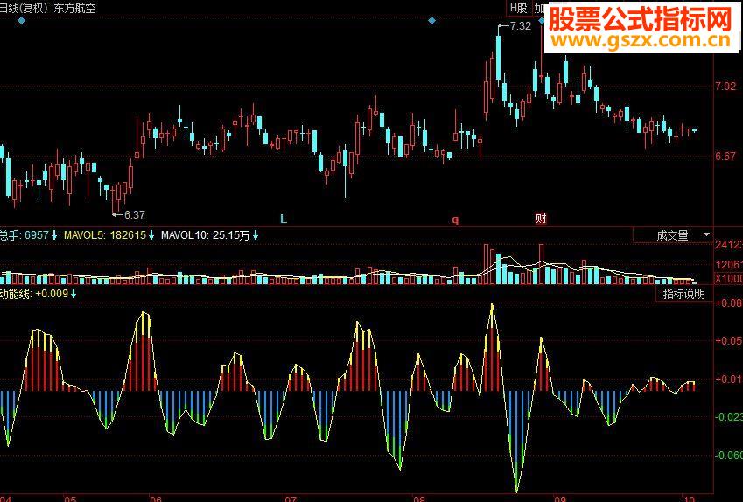The width and height of the screenshot is (743, 502).
Task: Click the +0.01 momentum axis label
Action: coord(729,379)
